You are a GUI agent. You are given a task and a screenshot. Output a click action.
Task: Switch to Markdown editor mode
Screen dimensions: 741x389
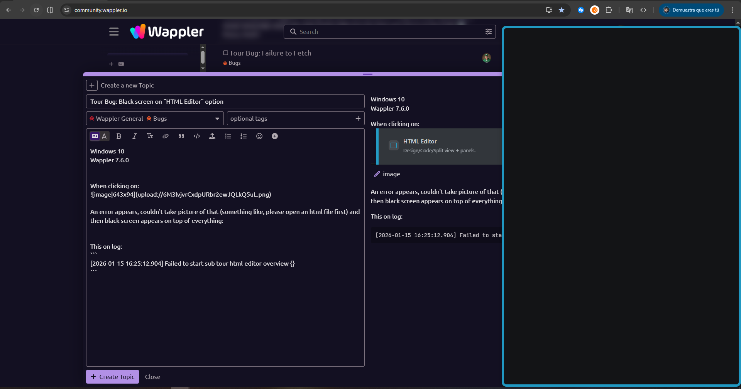(x=95, y=136)
